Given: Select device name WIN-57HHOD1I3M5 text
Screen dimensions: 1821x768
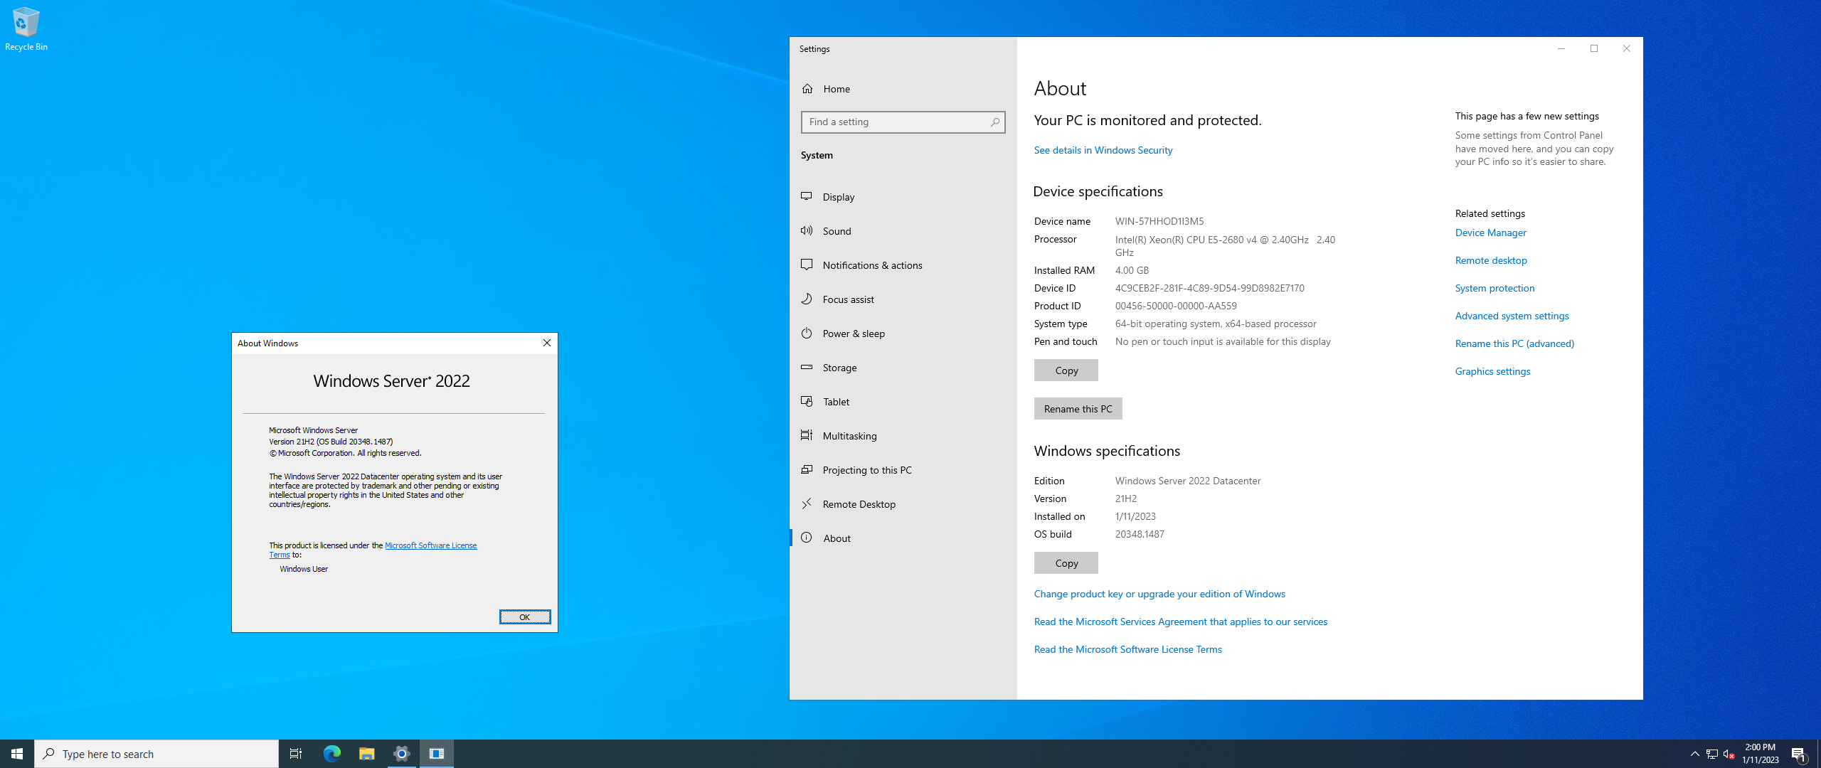Looking at the screenshot, I should click(1159, 221).
